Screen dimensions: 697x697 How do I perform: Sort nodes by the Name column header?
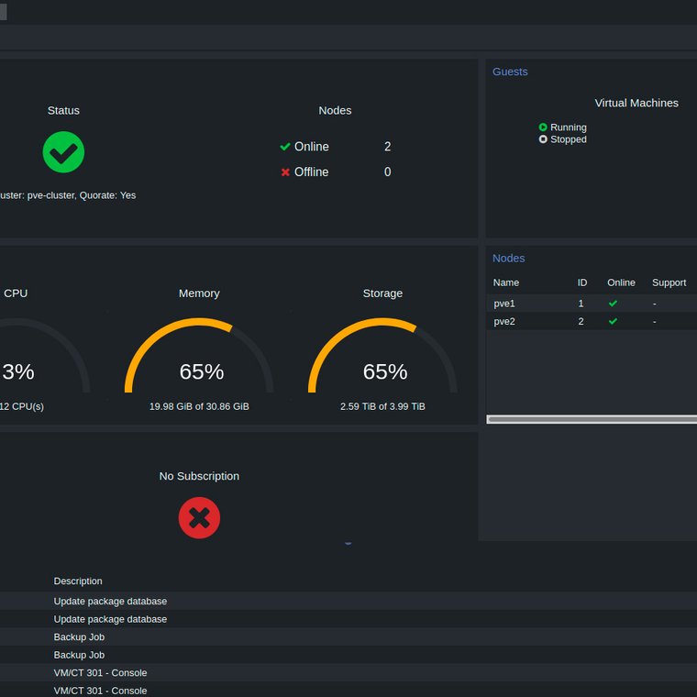coord(506,282)
